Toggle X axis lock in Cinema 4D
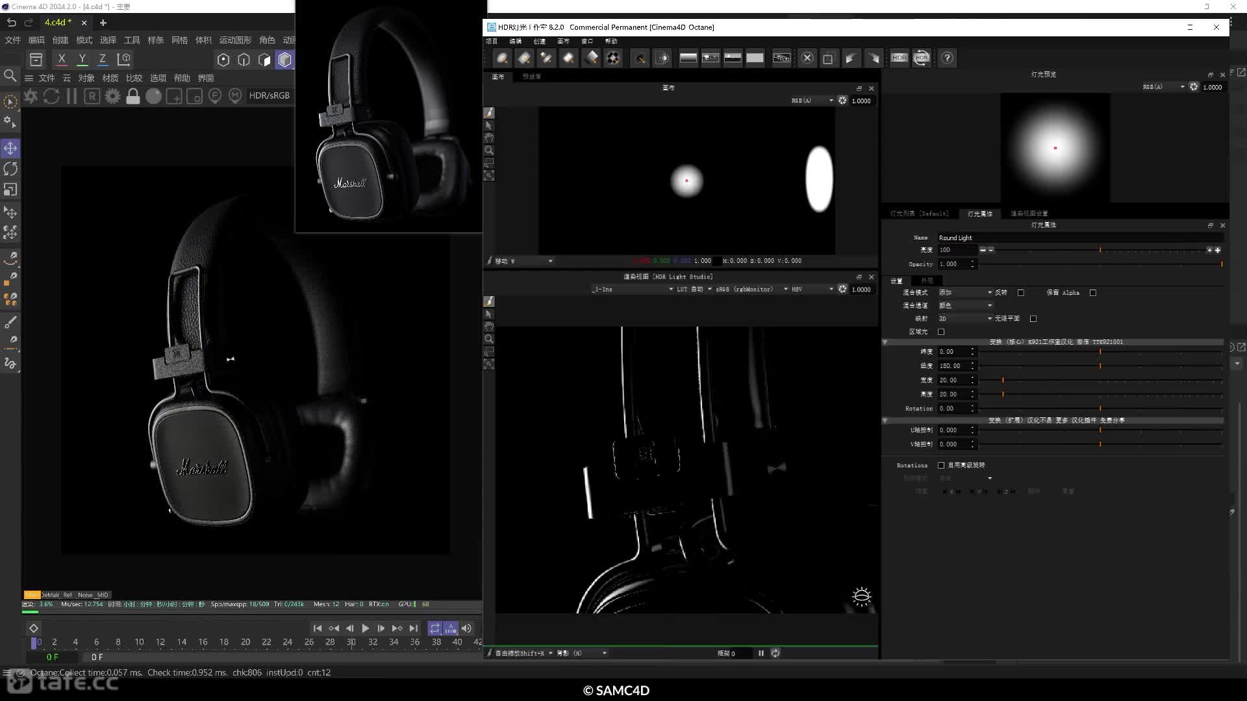The width and height of the screenshot is (1247, 701). coord(62,59)
